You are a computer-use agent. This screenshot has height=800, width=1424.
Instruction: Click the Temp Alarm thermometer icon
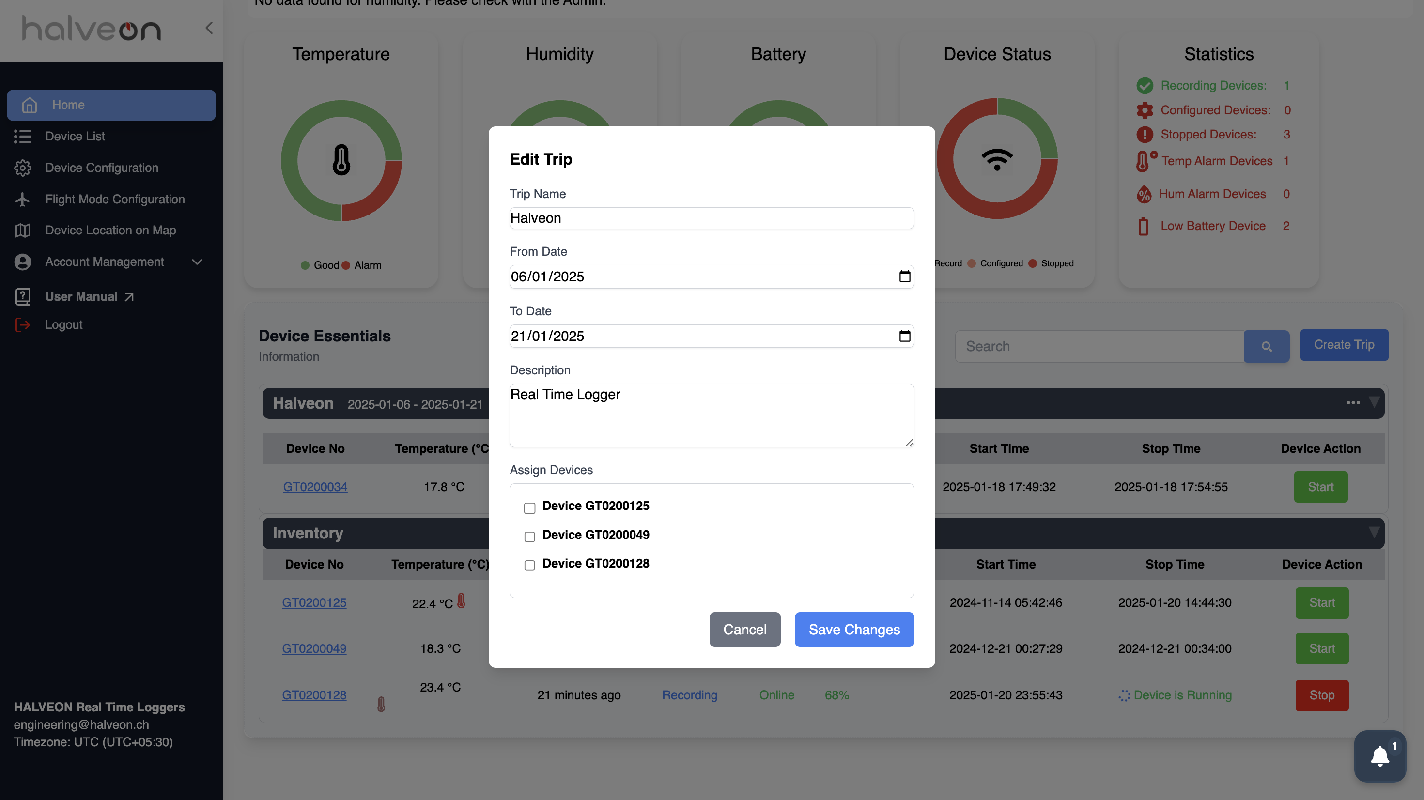pos(1145,161)
